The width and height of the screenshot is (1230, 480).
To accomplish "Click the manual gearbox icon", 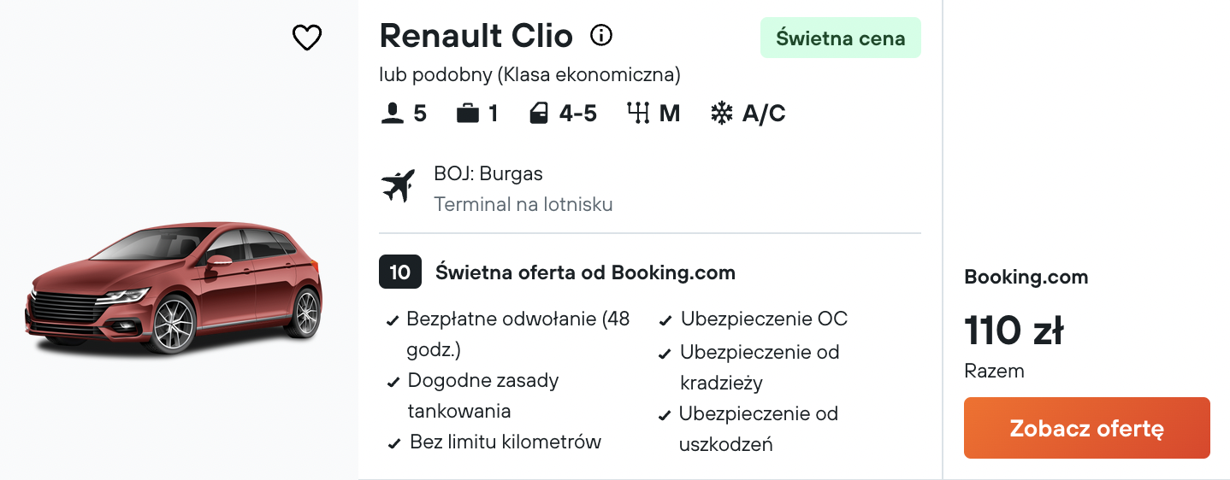I will pyautogui.click(x=639, y=114).
